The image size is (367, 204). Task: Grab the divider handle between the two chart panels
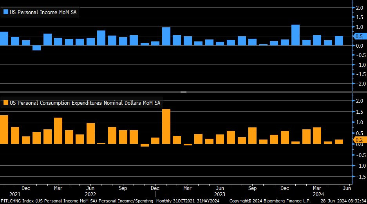(x=183, y=92)
